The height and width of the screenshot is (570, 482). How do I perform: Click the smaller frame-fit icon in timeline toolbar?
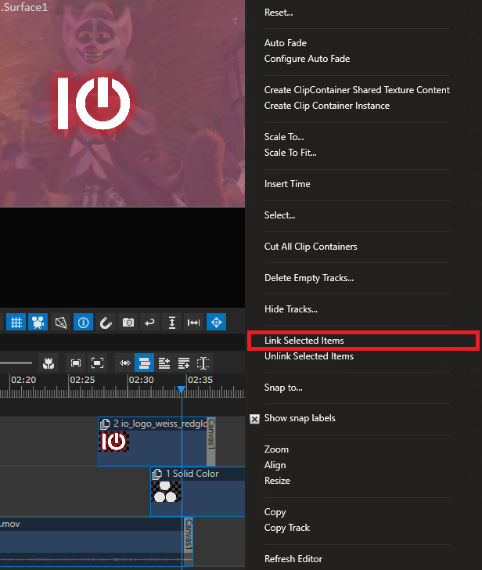click(76, 363)
